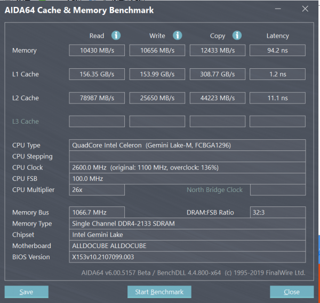The image size is (320, 303).
Task: Select the BIOS Version field
Action: (x=187, y=257)
